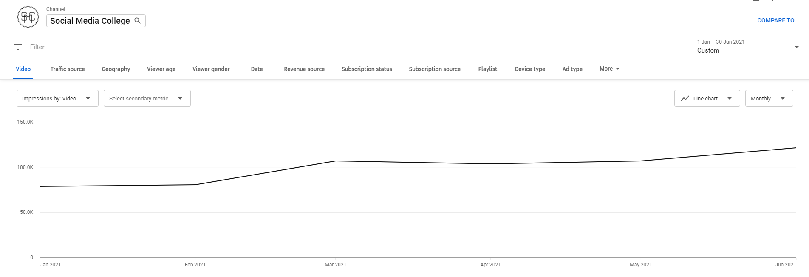Click the filter funnel icon
This screenshot has height=277, width=809.
[18, 47]
